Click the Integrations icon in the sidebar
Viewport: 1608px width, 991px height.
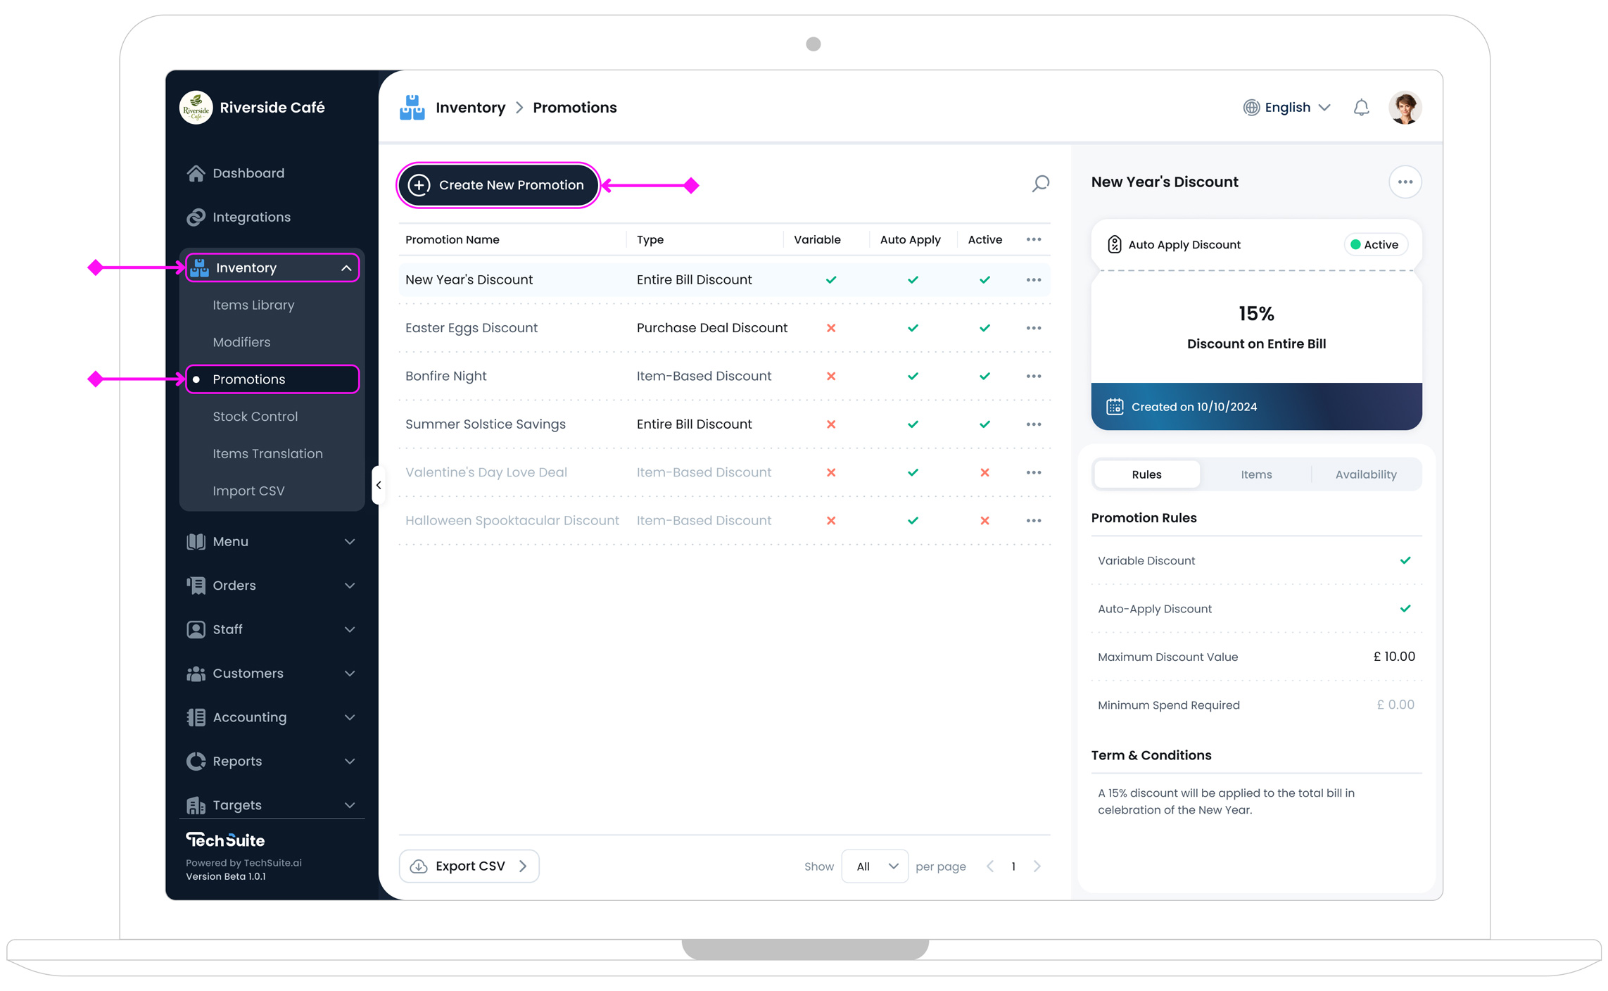point(196,217)
